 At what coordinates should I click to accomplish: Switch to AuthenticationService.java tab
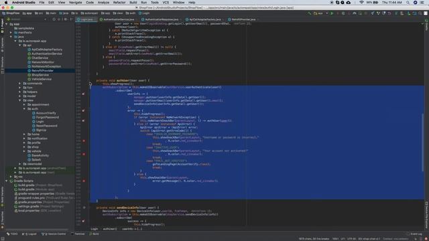click(119, 19)
